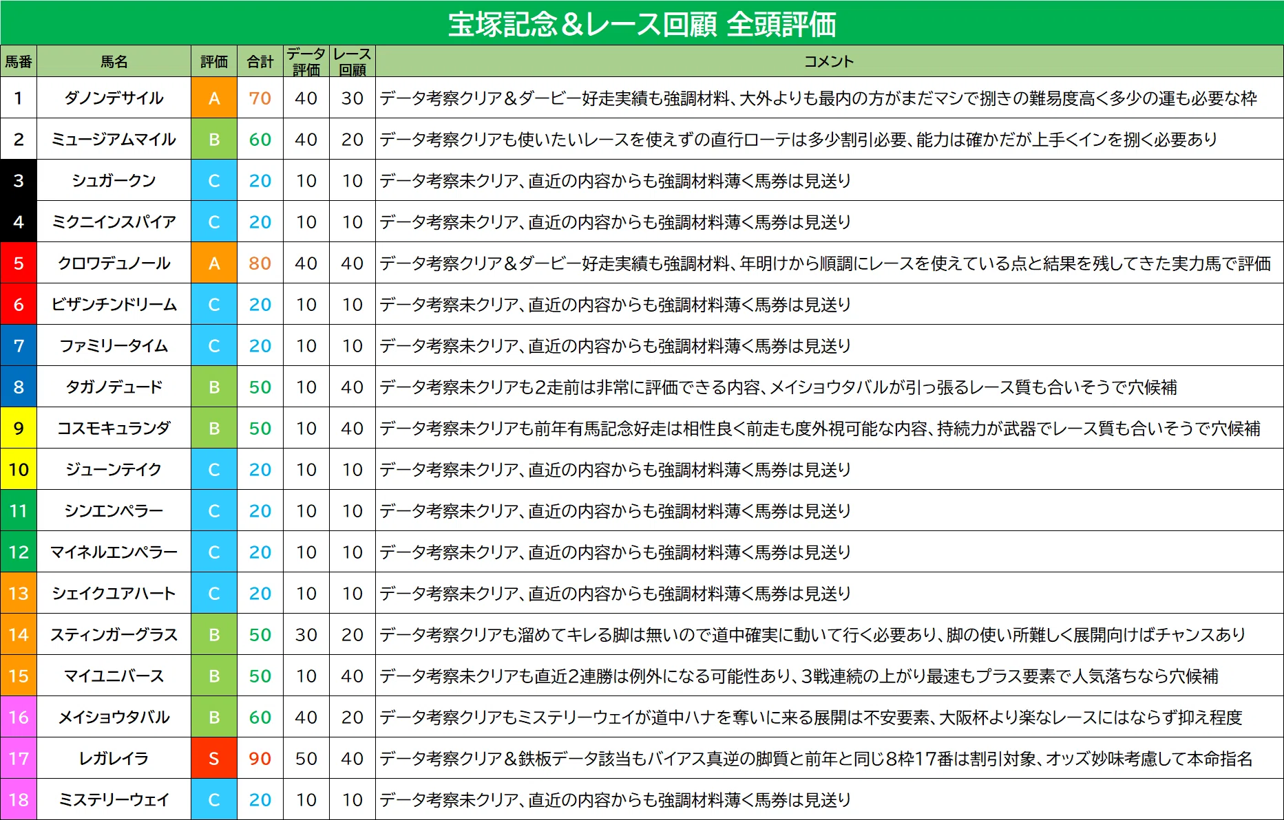Select the total score 70
Screen dimensions: 1284x820
(x=260, y=98)
